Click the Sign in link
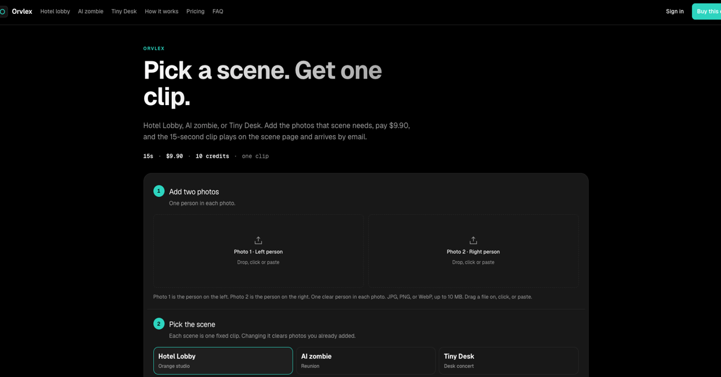The image size is (721, 377). [x=675, y=11]
